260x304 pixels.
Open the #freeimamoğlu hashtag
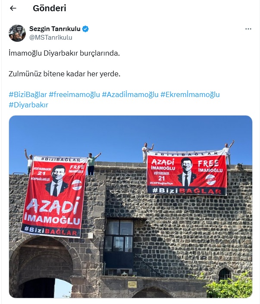tap(74, 94)
